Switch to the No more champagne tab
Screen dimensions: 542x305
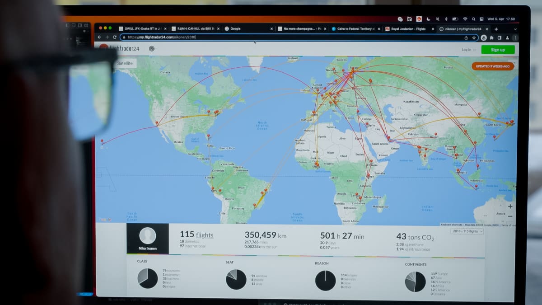[302, 29]
